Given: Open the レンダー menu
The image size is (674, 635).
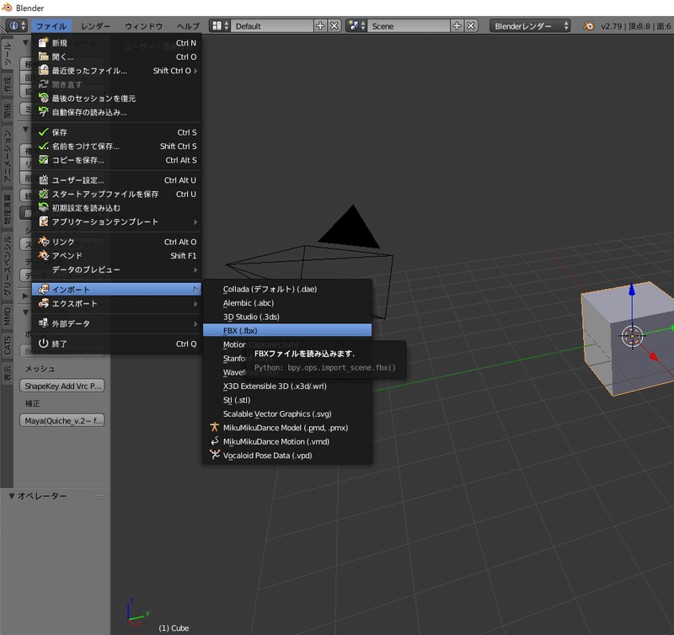Looking at the screenshot, I should [x=95, y=26].
